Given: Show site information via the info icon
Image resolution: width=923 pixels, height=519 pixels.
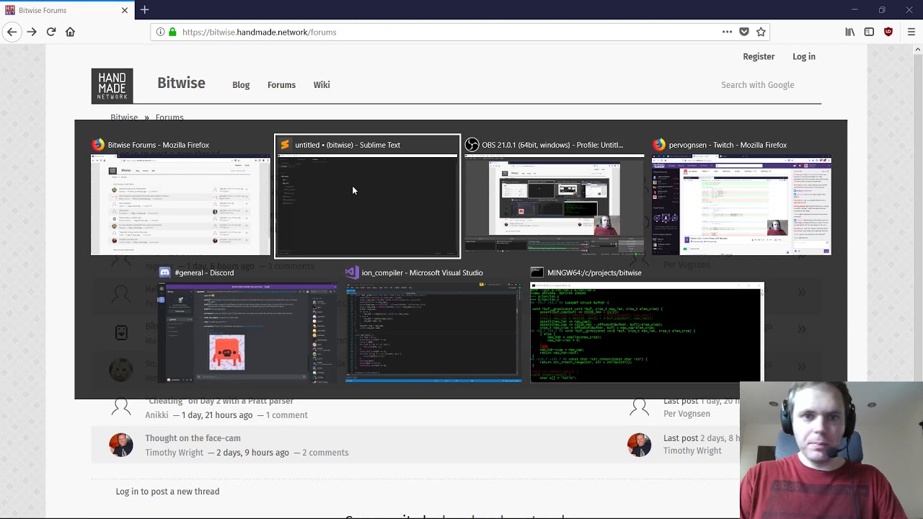Looking at the screenshot, I should pyautogui.click(x=161, y=32).
